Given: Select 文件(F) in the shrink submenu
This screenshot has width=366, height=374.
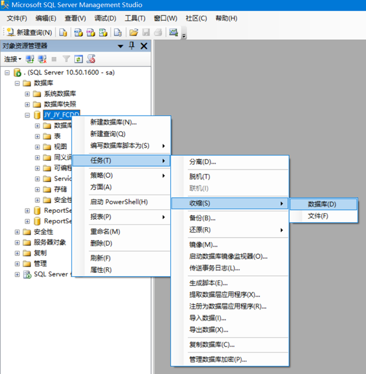Looking at the screenshot, I should (x=318, y=216).
